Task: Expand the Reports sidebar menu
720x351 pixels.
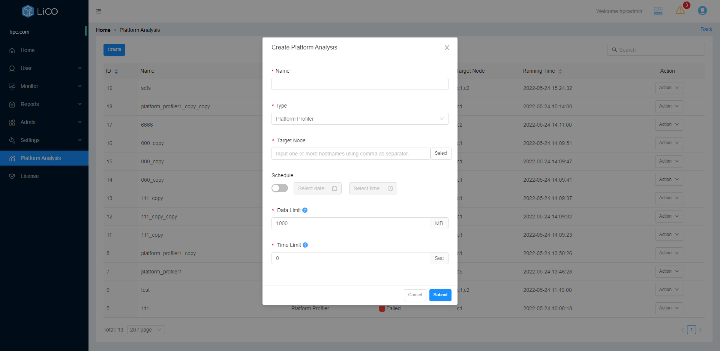Action: (x=44, y=104)
